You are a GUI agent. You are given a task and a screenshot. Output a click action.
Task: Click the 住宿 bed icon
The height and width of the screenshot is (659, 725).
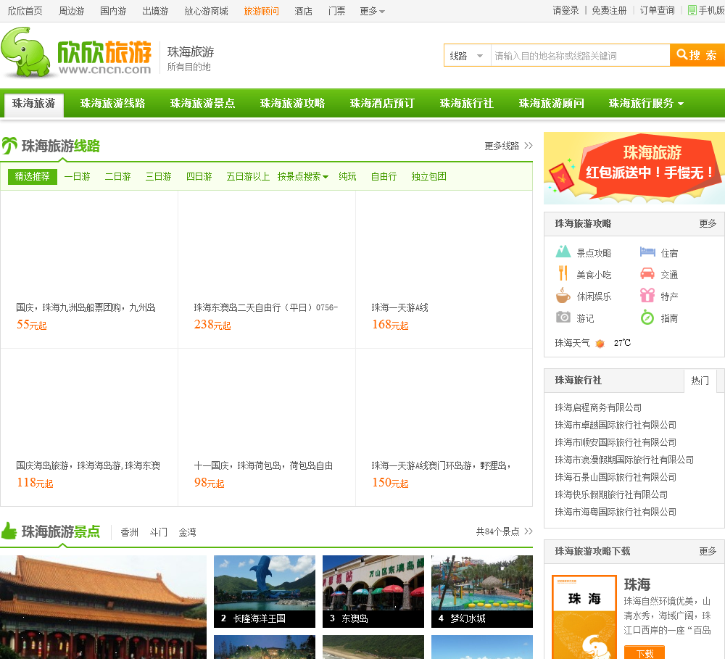click(647, 252)
